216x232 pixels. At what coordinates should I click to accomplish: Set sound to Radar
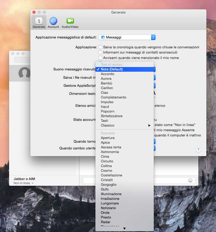124,222
